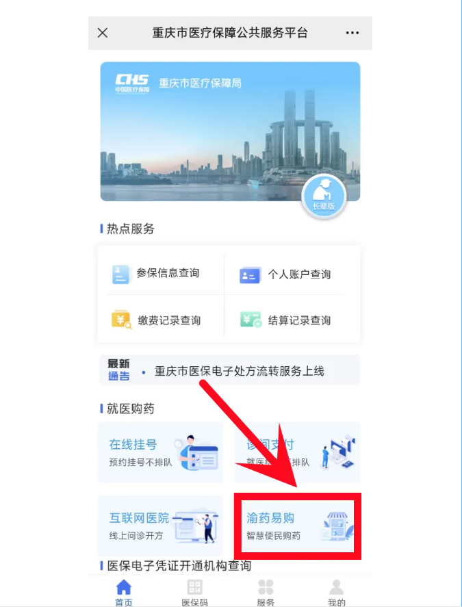
Task: Close the mini program with X icon
Action: 103,33
